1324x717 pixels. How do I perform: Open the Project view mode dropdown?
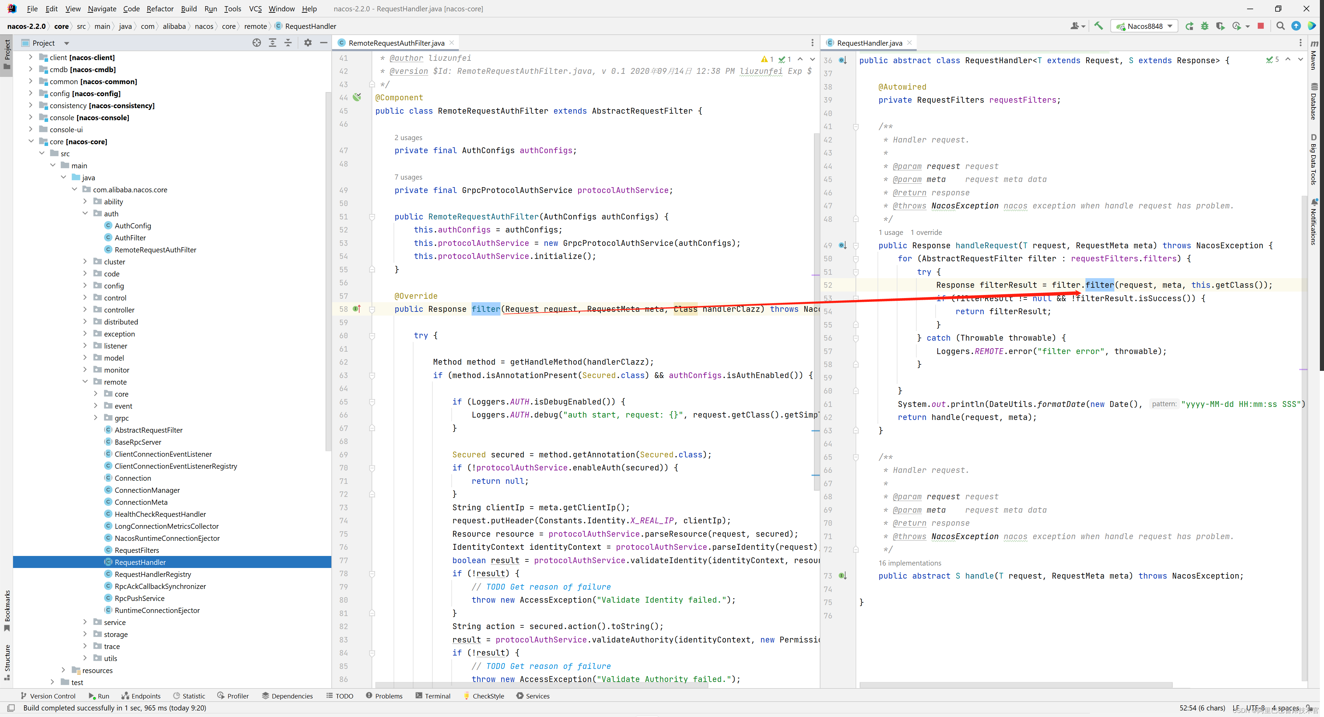66,43
